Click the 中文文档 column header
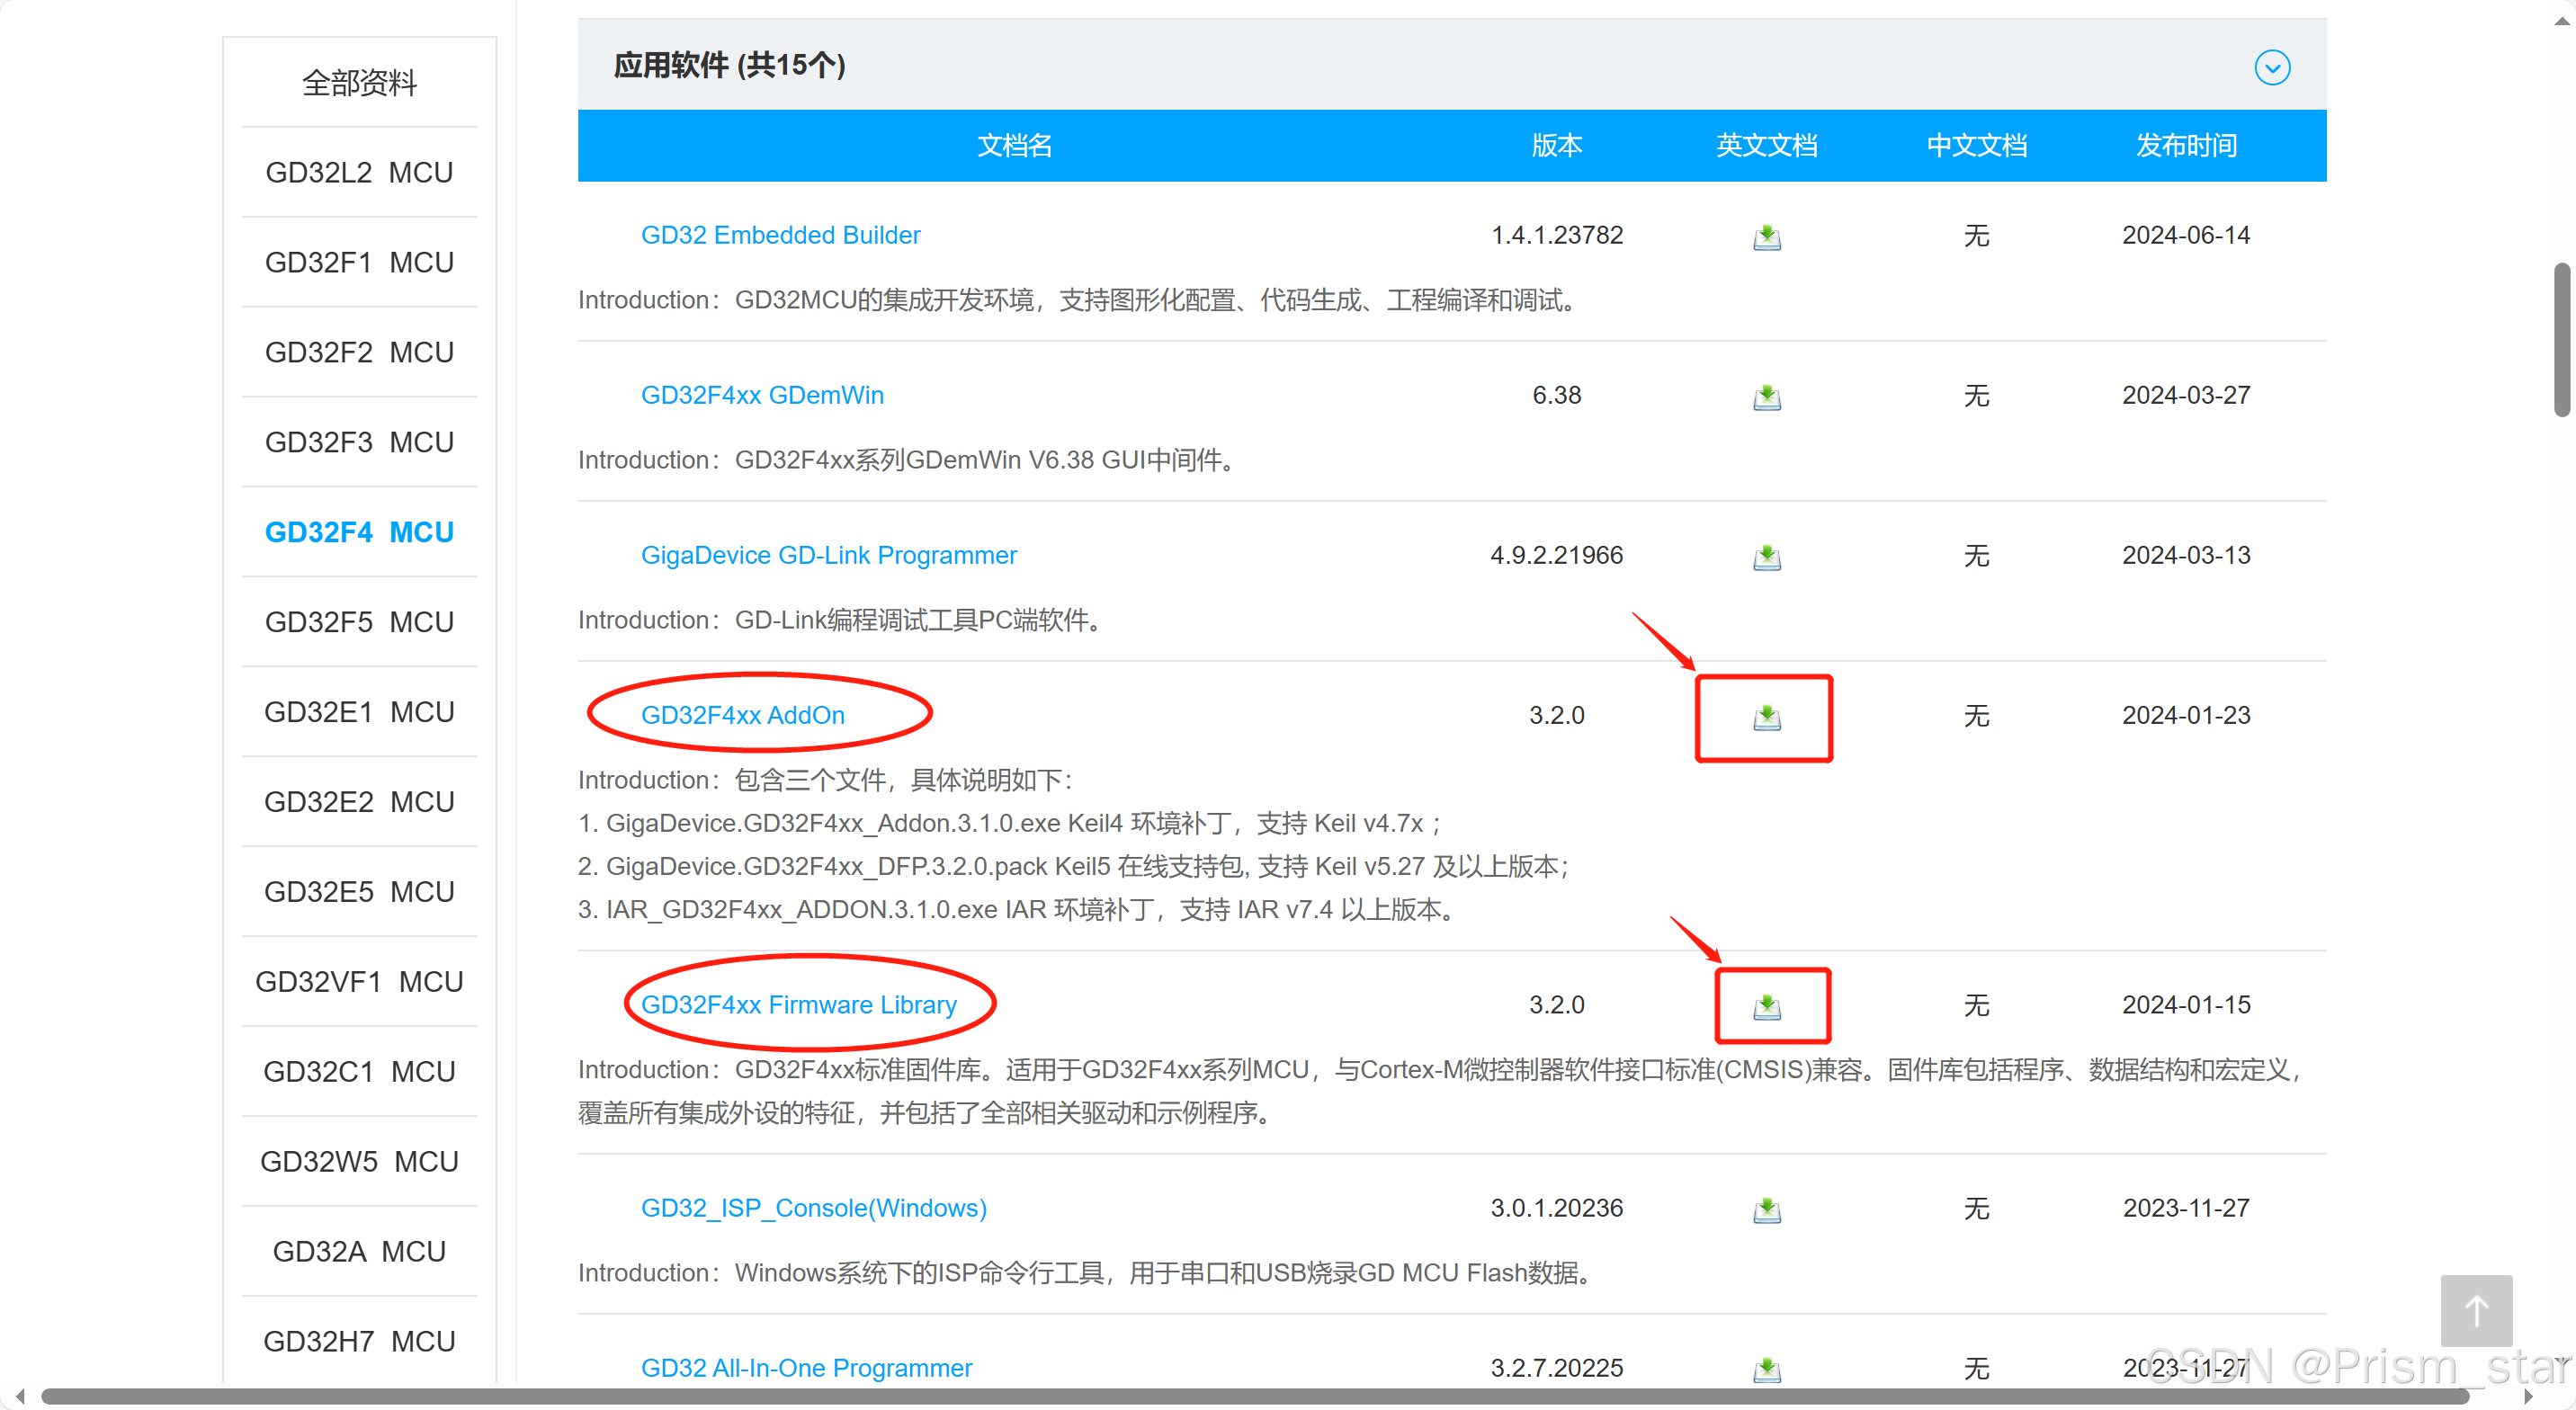This screenshot has height=1410, width=2576. 1977,146
